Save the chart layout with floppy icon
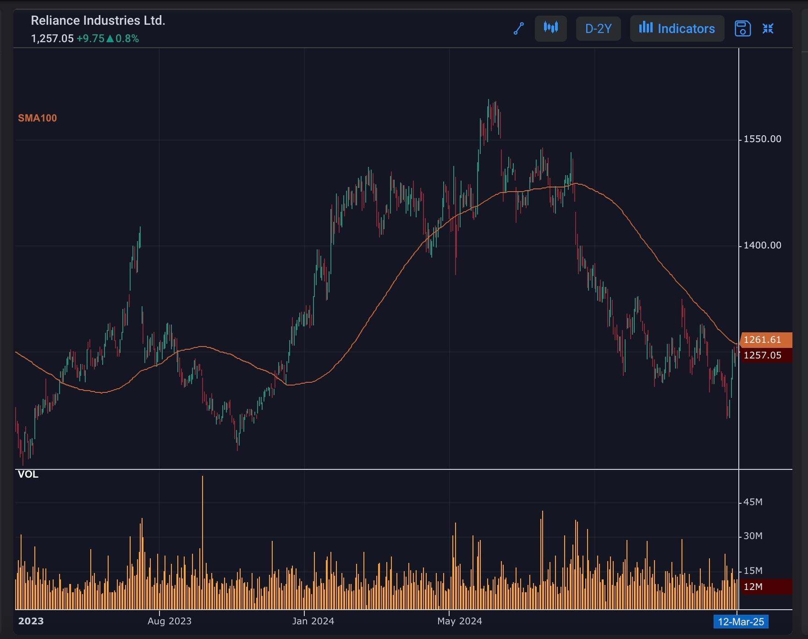Viewport: 808px width, 639px height. pos(742,28)
